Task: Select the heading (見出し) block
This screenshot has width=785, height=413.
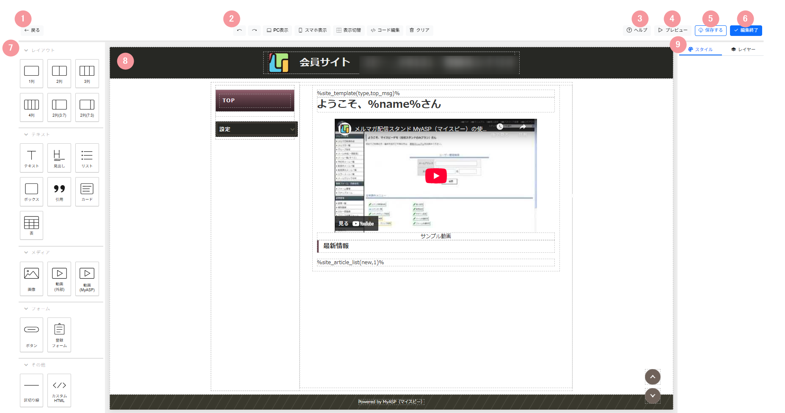Action: point(59,158)
